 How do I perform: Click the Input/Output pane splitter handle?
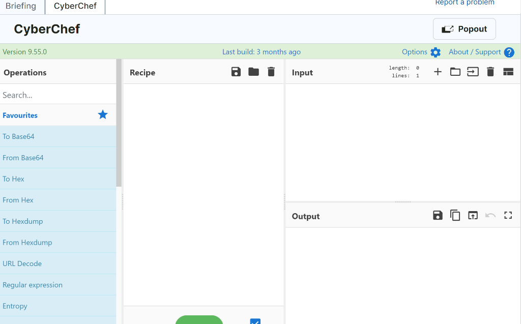pyautogui.click(x=403, y=202)
